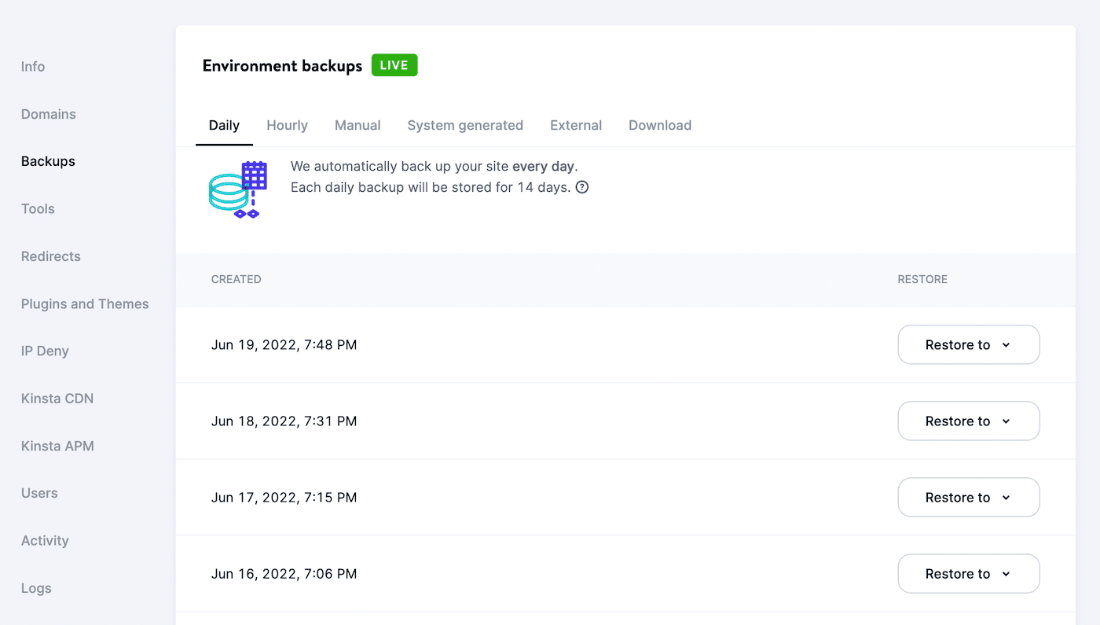Open the Kinsta CDN settings
The image size is (1100, 625).
pyautogui.click(x=57, y=398)
